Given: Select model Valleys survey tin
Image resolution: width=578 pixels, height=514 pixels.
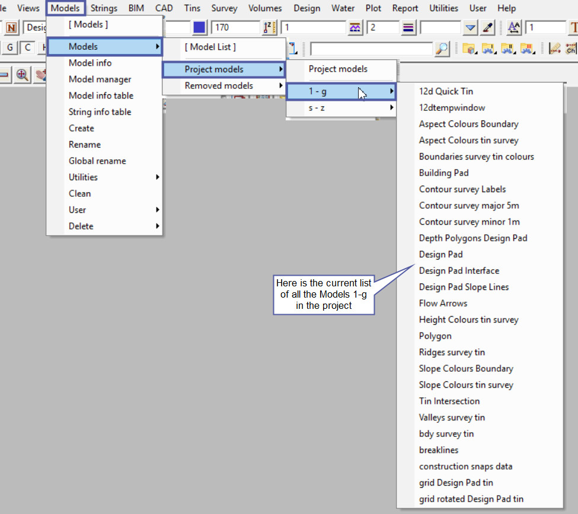Looking at the screenshot, I should click(x=452, y=418).
